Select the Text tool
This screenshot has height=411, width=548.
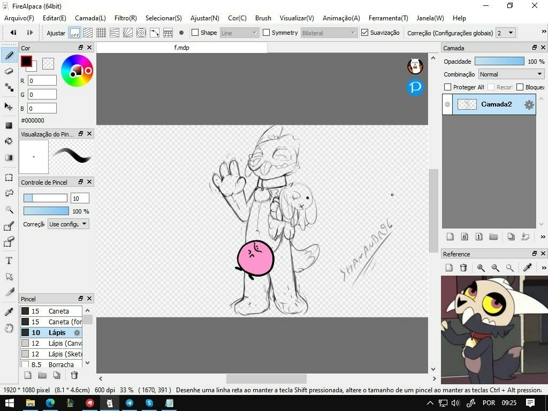(x=9, y=261)
